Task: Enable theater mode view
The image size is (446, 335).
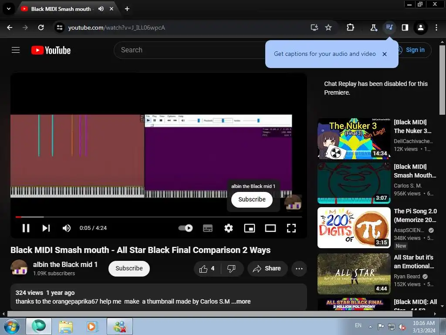Action: [x=270, y=228]
